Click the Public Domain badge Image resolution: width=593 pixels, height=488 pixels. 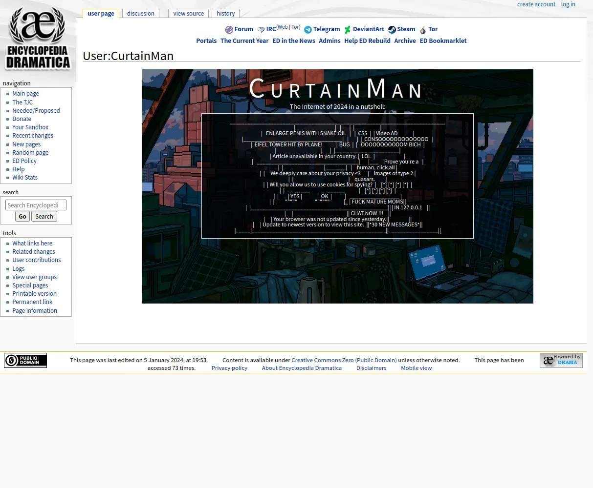point(25,361)
